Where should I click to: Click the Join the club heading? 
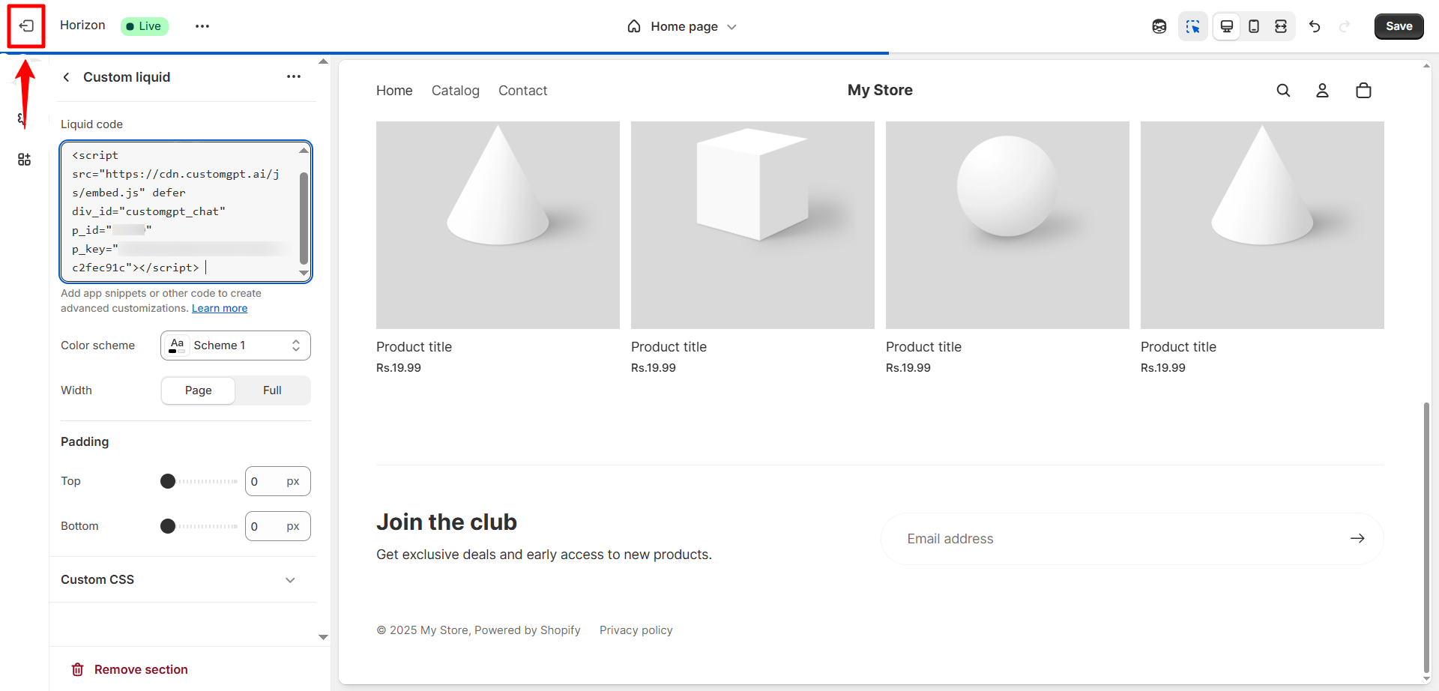[447, 522]
